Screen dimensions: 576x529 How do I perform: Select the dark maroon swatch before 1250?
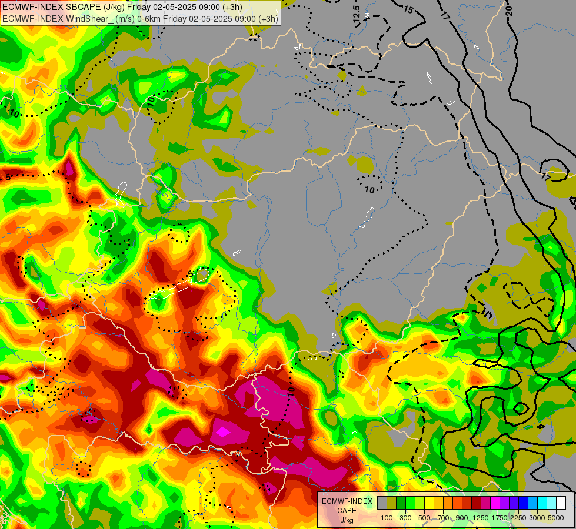point(477,503)
